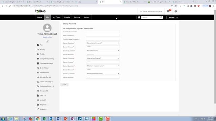Image resolution: width=216 pixels, height=121 pixels.
Task: Open the Mother's maiden name secret question dropdown
Action: coord(103,66)
